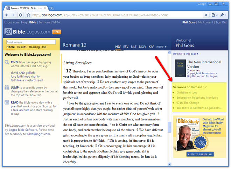The height and width of the screenshot is (169, 231).
Task: Click the Bible link in the top nav
Action: pyautogui.click(x=33, y=22)
